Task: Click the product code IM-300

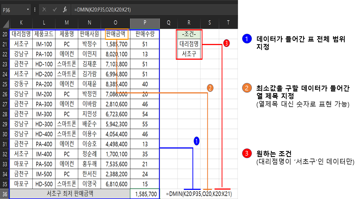Action: [x=44, y=114]
